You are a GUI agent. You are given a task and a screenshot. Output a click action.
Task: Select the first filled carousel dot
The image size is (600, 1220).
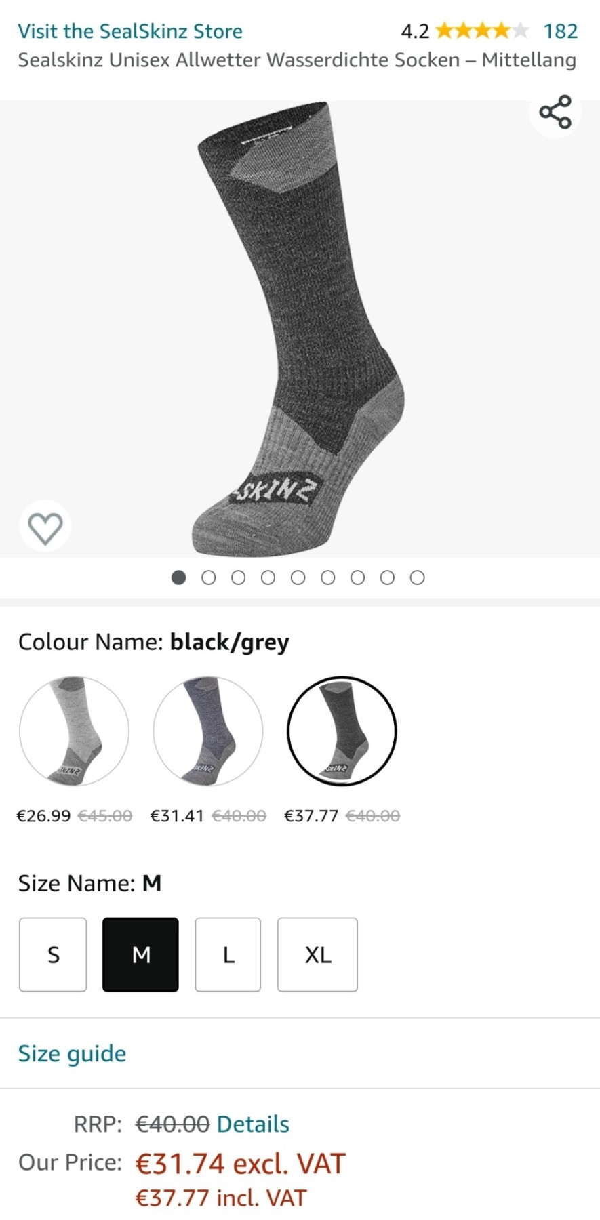(179, 577)
